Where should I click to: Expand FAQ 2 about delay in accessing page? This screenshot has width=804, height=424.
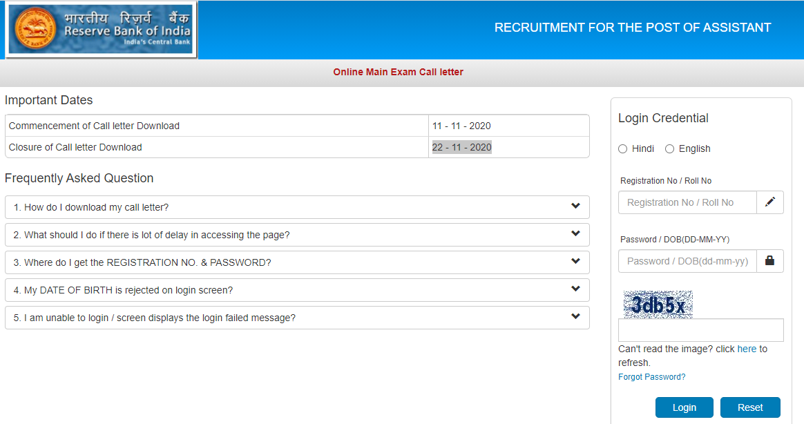coord(297,235)
